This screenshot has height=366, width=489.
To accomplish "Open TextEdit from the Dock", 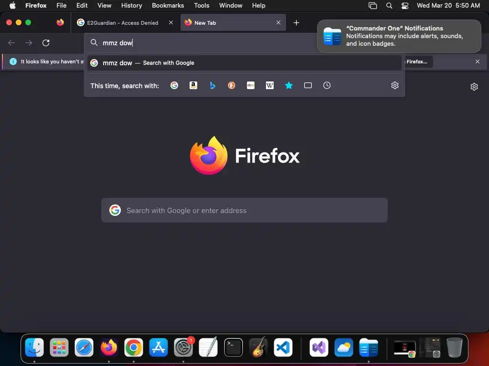I will (x=208, y=347).
